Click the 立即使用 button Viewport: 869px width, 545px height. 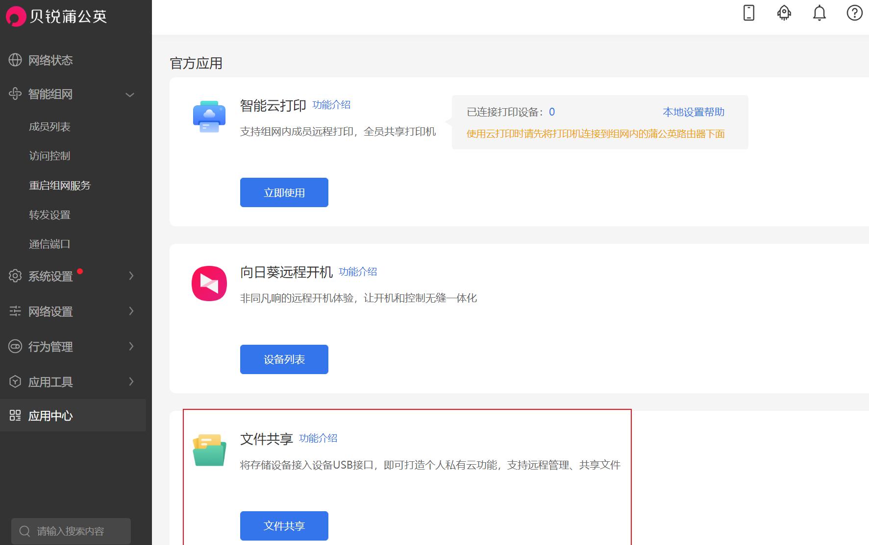[284, 192]
